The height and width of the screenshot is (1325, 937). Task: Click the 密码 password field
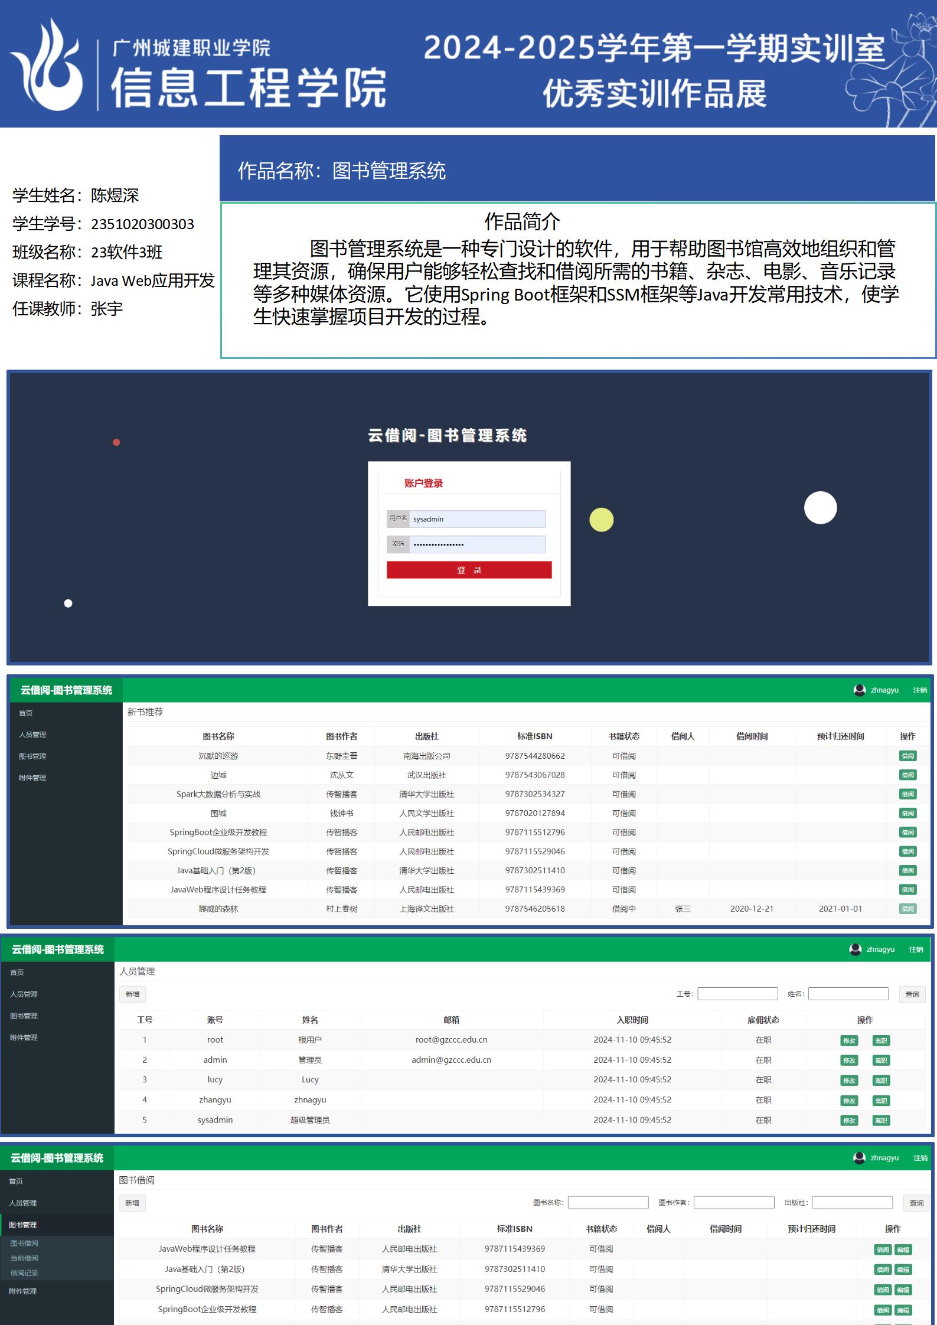477,544
